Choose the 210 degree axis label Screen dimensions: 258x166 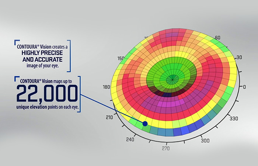coord(109,118)
